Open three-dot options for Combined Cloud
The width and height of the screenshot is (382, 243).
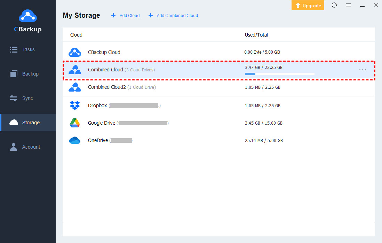pyautogui.click(x=363, y=70)
